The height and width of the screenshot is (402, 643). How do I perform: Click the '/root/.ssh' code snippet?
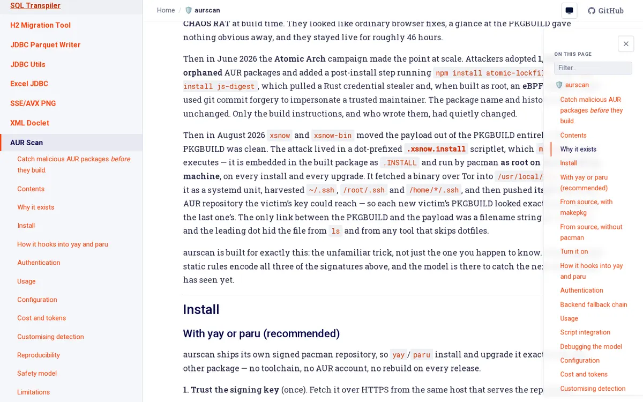[363, 190]
